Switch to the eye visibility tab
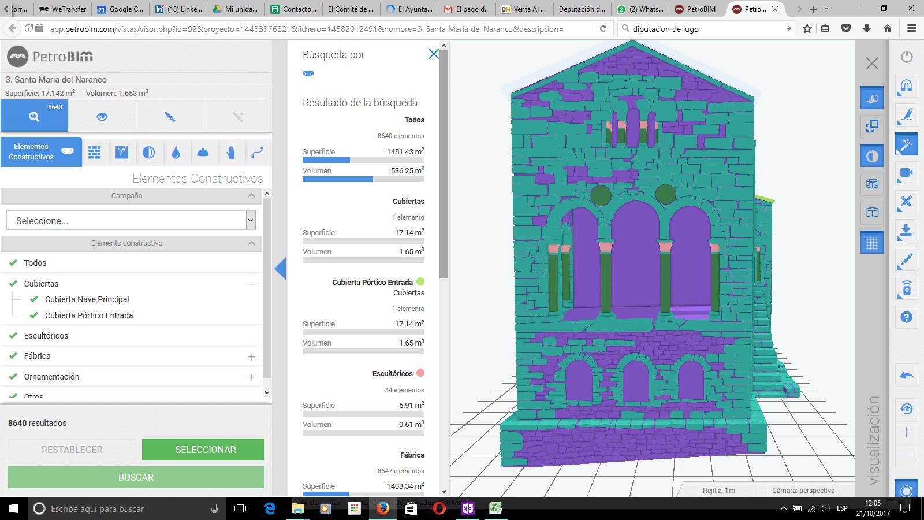The width and height of the screenshot is (924, 520). tap(102, 116)
